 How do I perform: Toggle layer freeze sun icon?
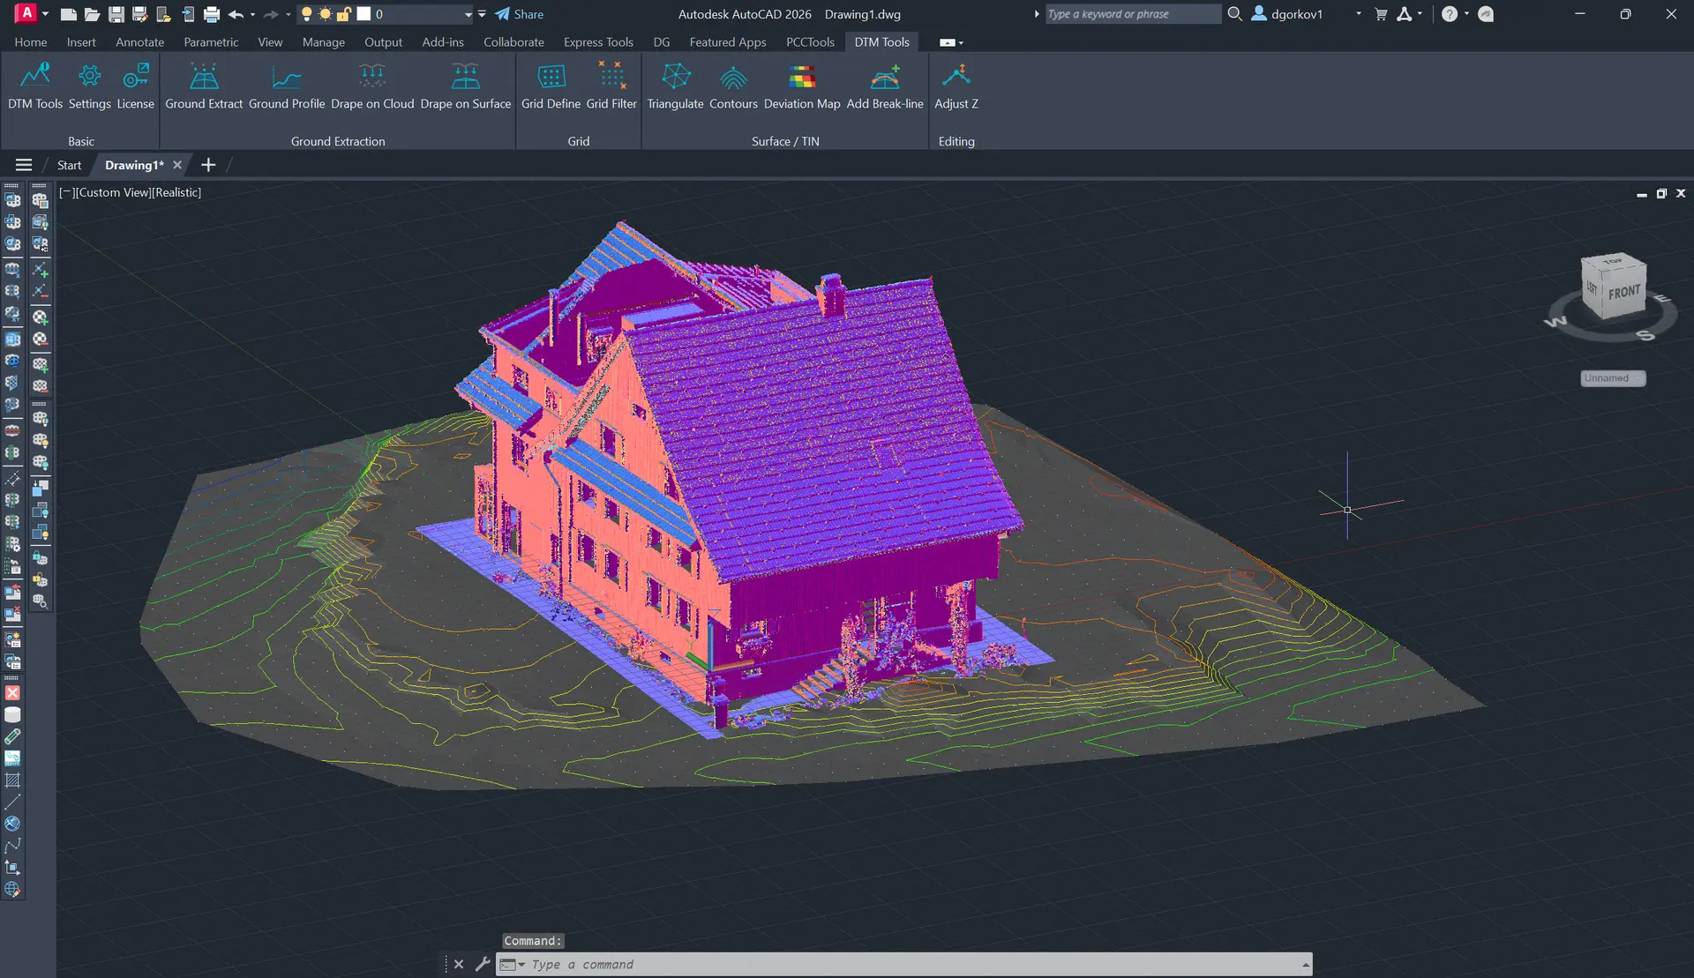pos(325,14)
